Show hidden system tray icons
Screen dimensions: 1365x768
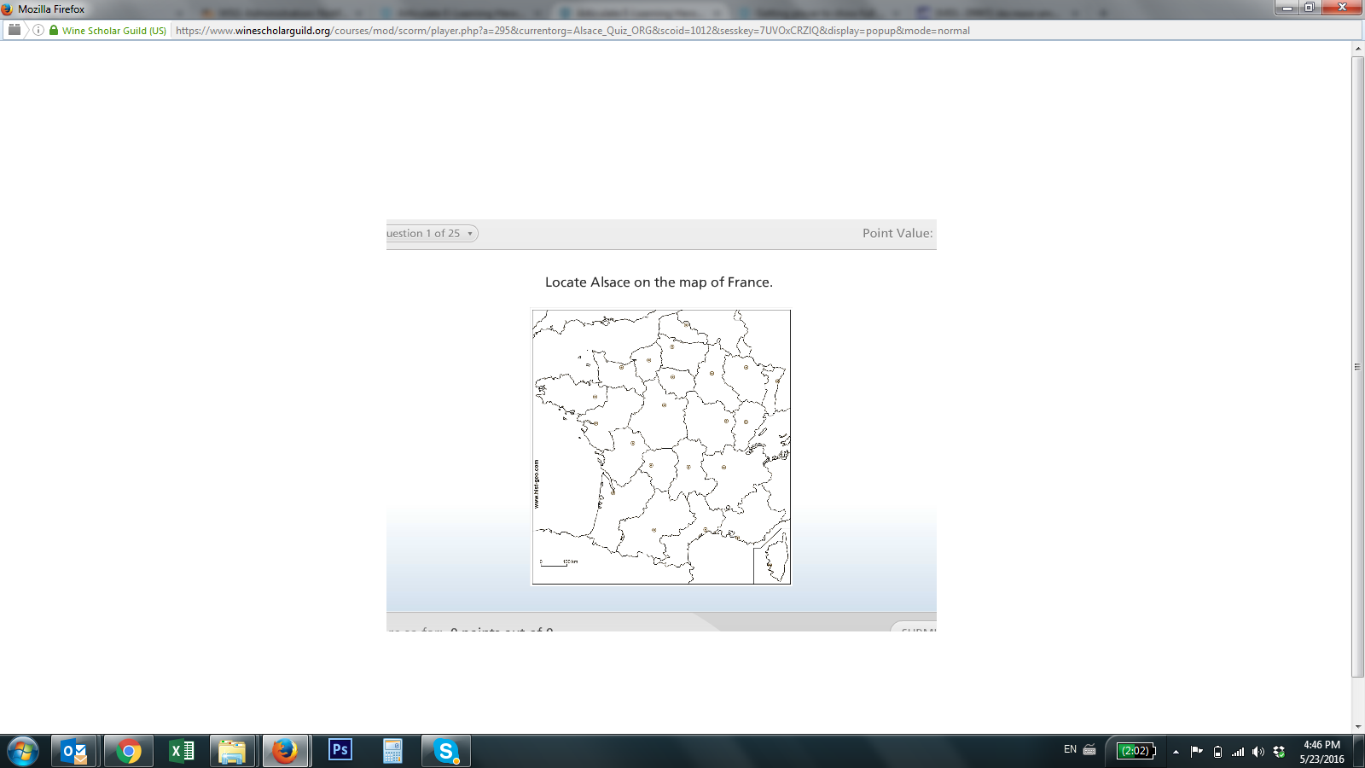(1176, 752)
